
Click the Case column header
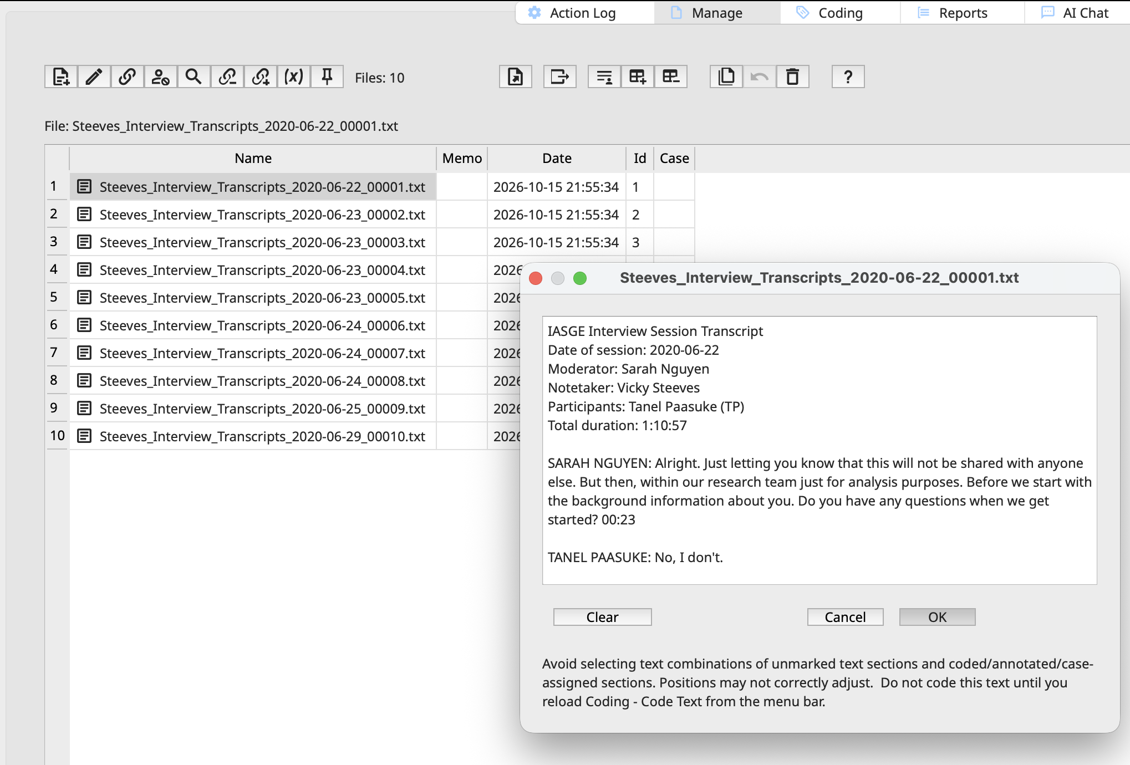674,159
